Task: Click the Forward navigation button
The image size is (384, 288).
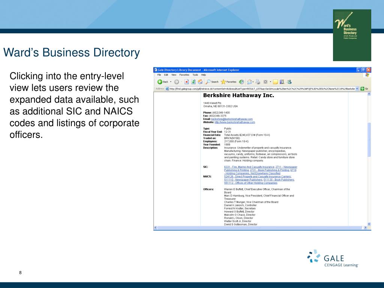Action: 176,82
